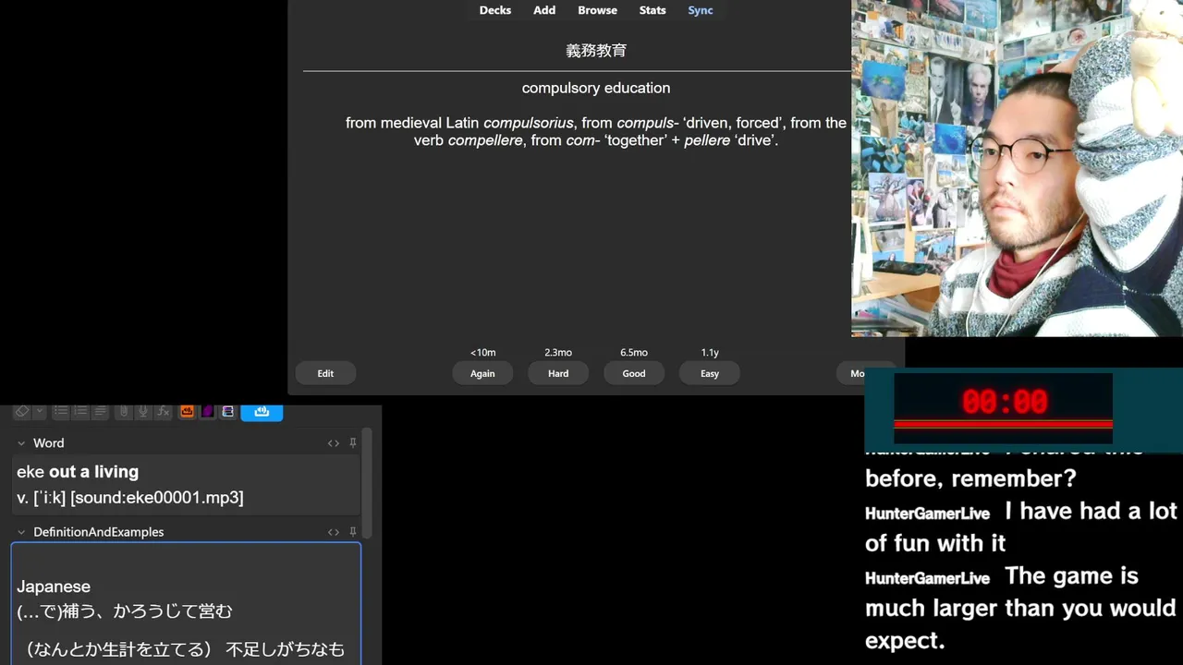The width and height of the screenshot is (1183, 665).
Task: Answer the card with Easy
Action: tap(710, 373)
